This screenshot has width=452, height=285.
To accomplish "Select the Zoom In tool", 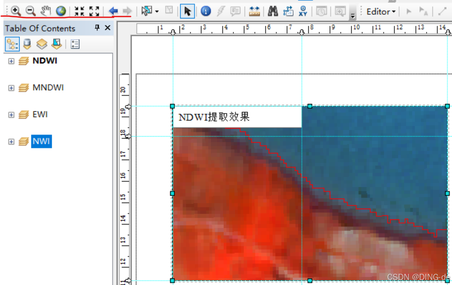I will pos(16,11).
